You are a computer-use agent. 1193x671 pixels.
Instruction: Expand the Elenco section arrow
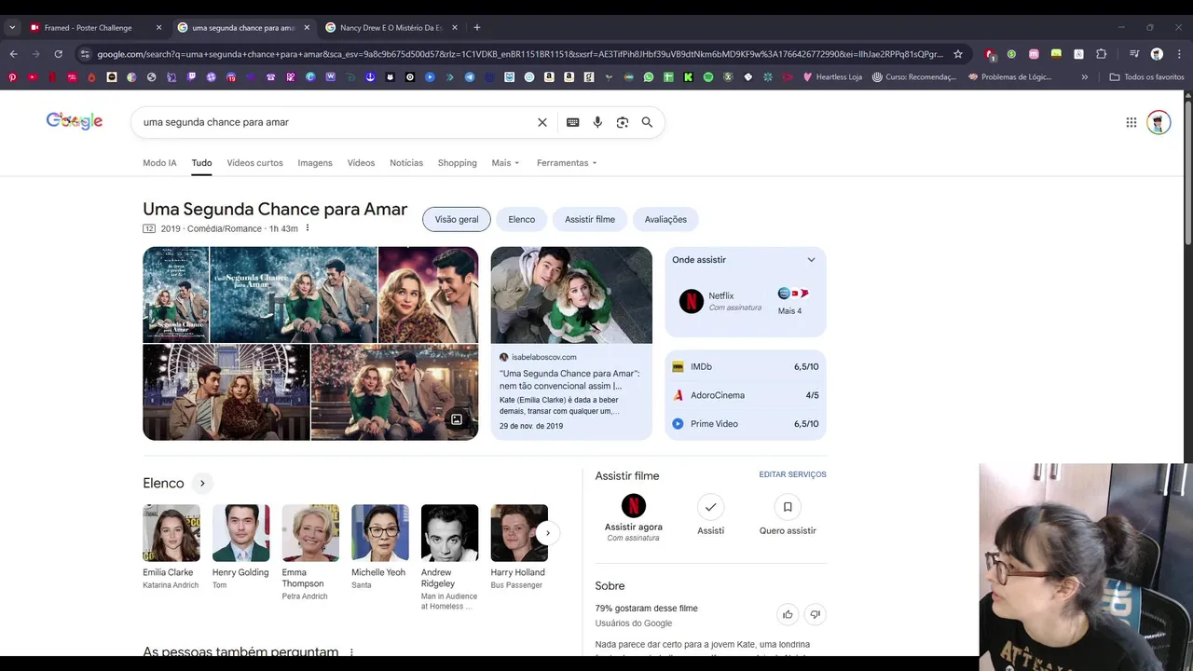click(201, 483)
